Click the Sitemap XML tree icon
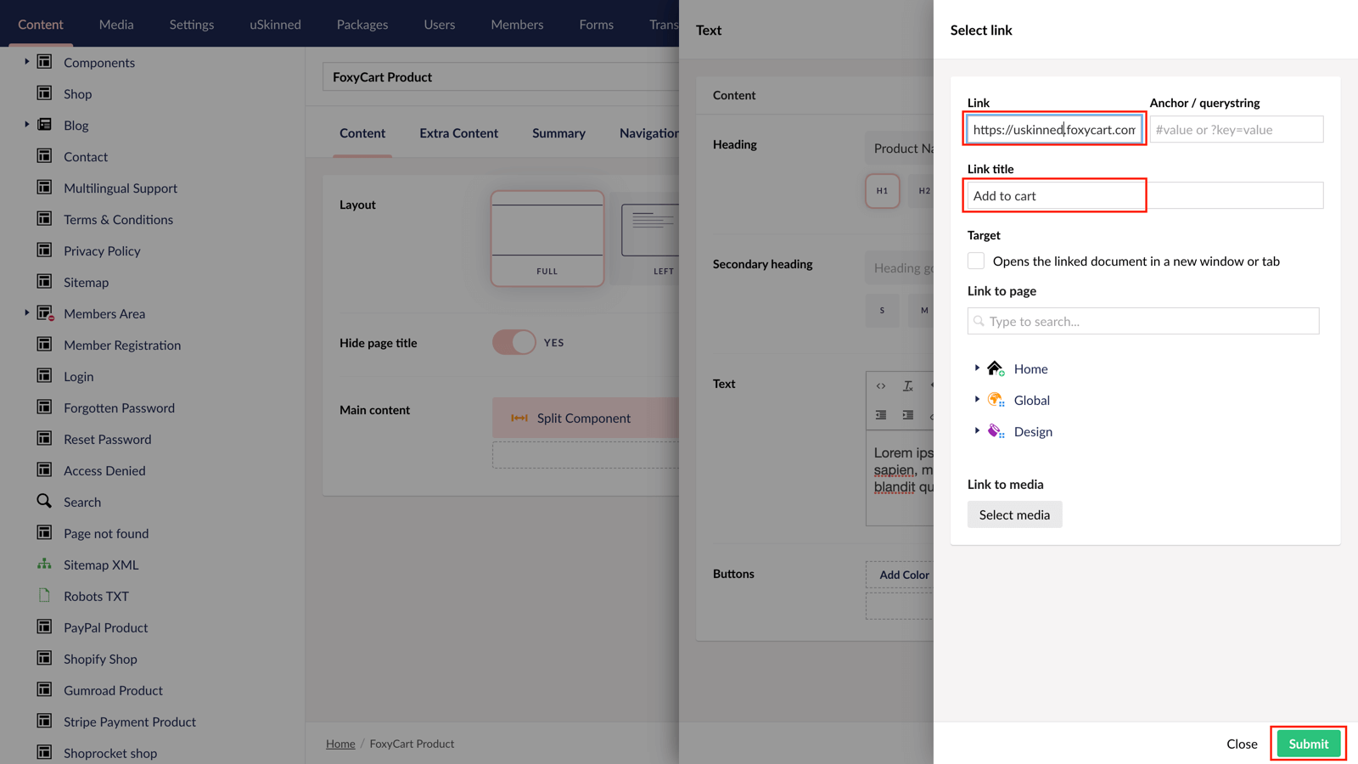The height and width of the screenshot is (764, 1358). (43, 564)
